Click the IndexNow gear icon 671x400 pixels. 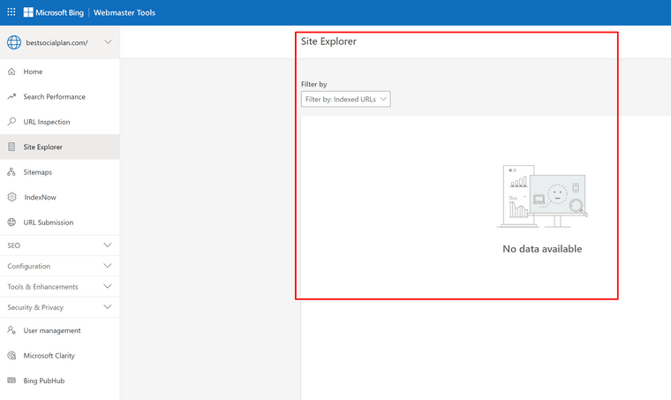pyautogui.click(x=11, y=197)
